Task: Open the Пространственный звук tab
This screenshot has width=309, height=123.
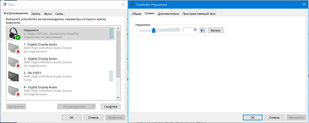Action: 199,13
